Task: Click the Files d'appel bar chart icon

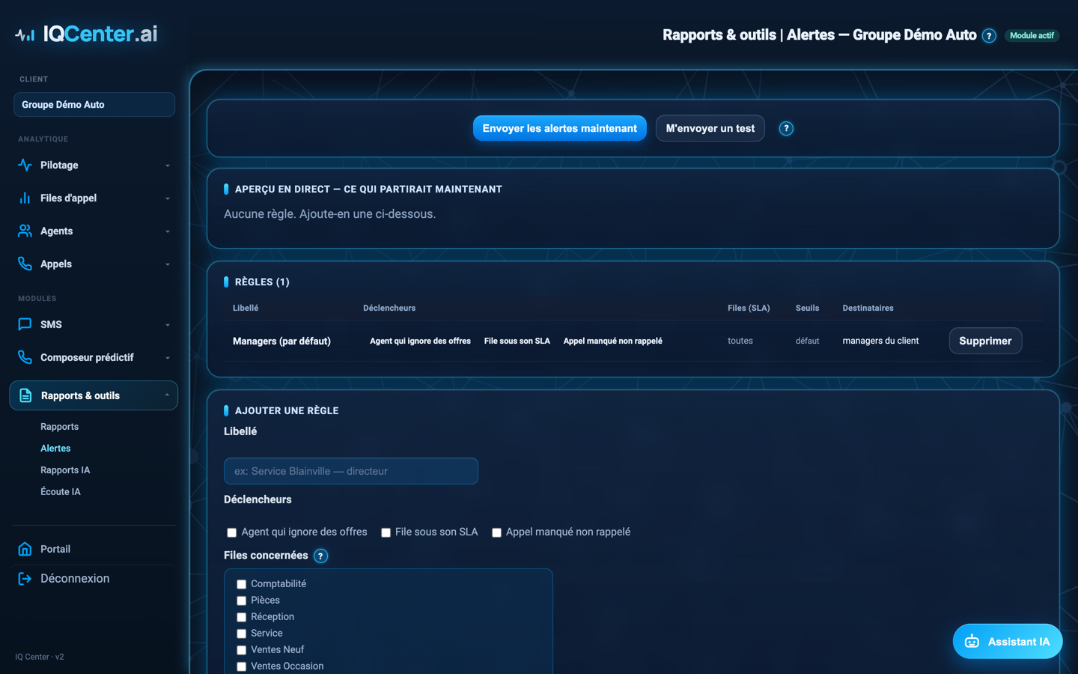Action: pos(25,198)
